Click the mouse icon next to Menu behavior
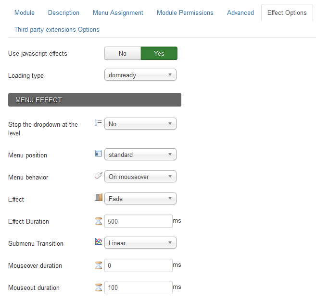Screen dimensions: 316x299 (x=98, y=175)
